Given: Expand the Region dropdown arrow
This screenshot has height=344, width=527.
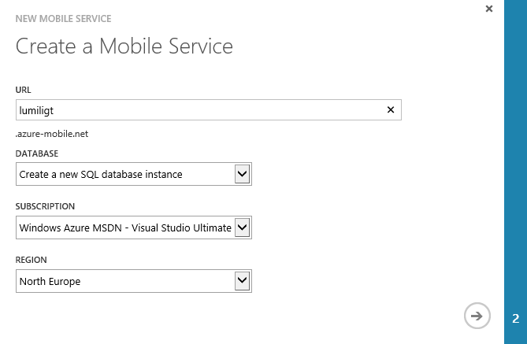Looking at the screenshot, I should coord(243,281).
